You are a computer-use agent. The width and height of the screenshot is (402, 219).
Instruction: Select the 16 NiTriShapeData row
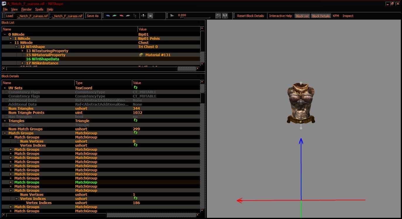point(101,59)
